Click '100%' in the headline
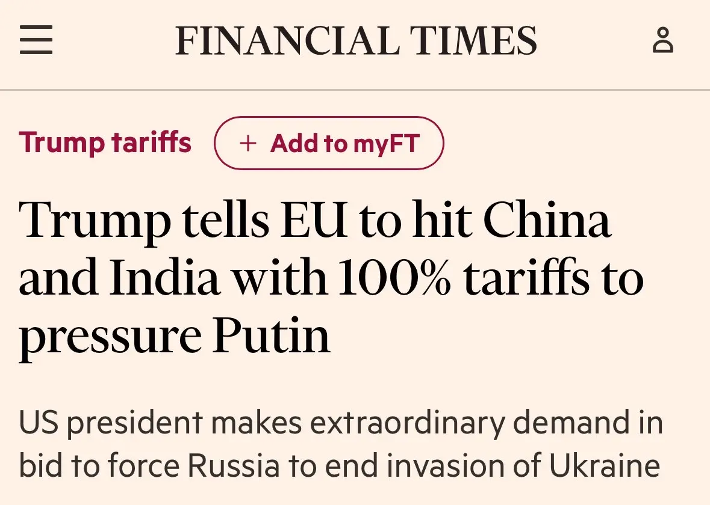The image size is (710, 505). pos(394,277)
